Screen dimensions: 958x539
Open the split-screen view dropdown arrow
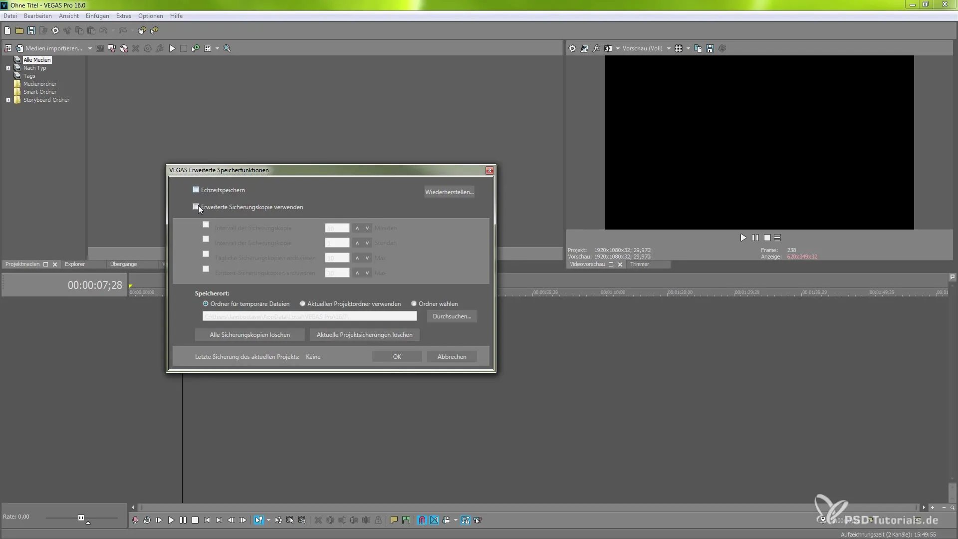click(618, 48)
